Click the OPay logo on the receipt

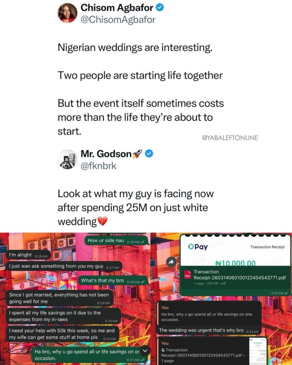(198, 247)
